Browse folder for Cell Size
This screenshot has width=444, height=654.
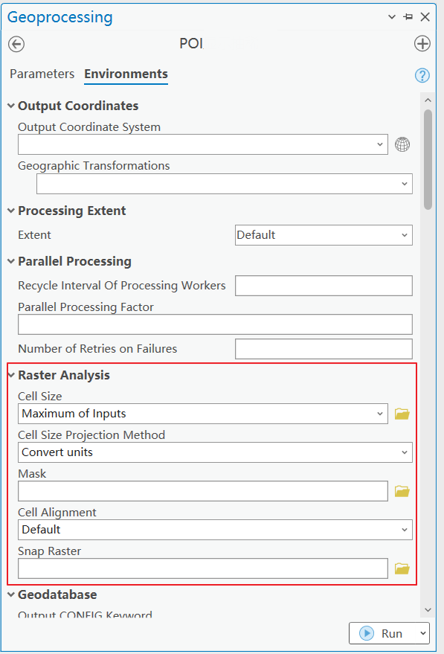point(402,414)
